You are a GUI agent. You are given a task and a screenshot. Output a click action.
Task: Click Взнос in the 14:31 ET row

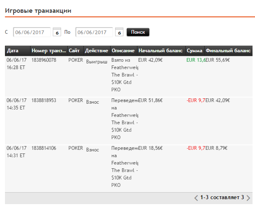click(x=92, y=150)
